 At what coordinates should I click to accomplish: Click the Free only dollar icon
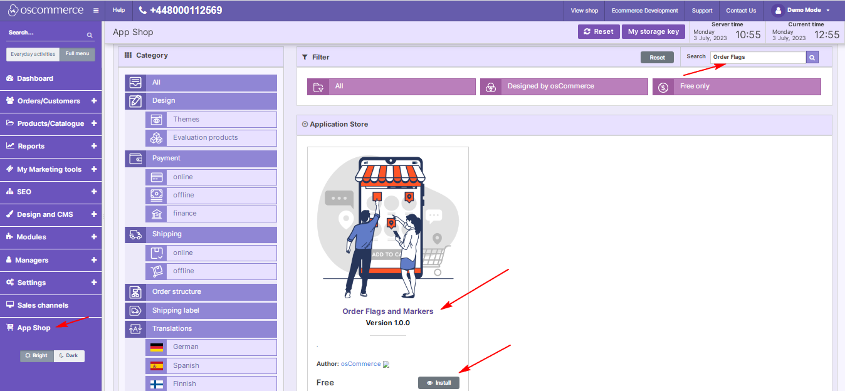click(663, 86)
